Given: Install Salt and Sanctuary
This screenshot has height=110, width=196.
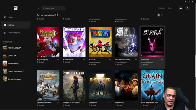Looking at the screenshot, I should tap(119, 65).
